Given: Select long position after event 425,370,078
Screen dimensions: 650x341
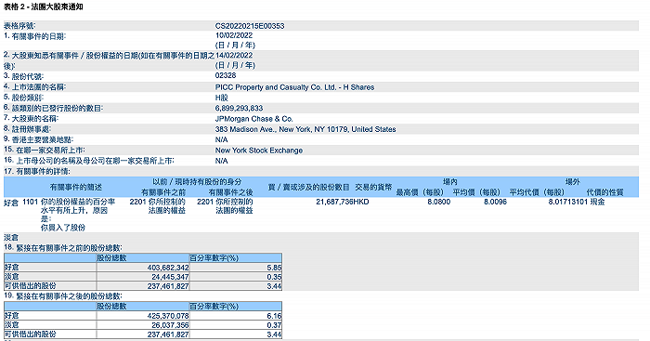Looking at the screenshot, I should coord(168,316).
